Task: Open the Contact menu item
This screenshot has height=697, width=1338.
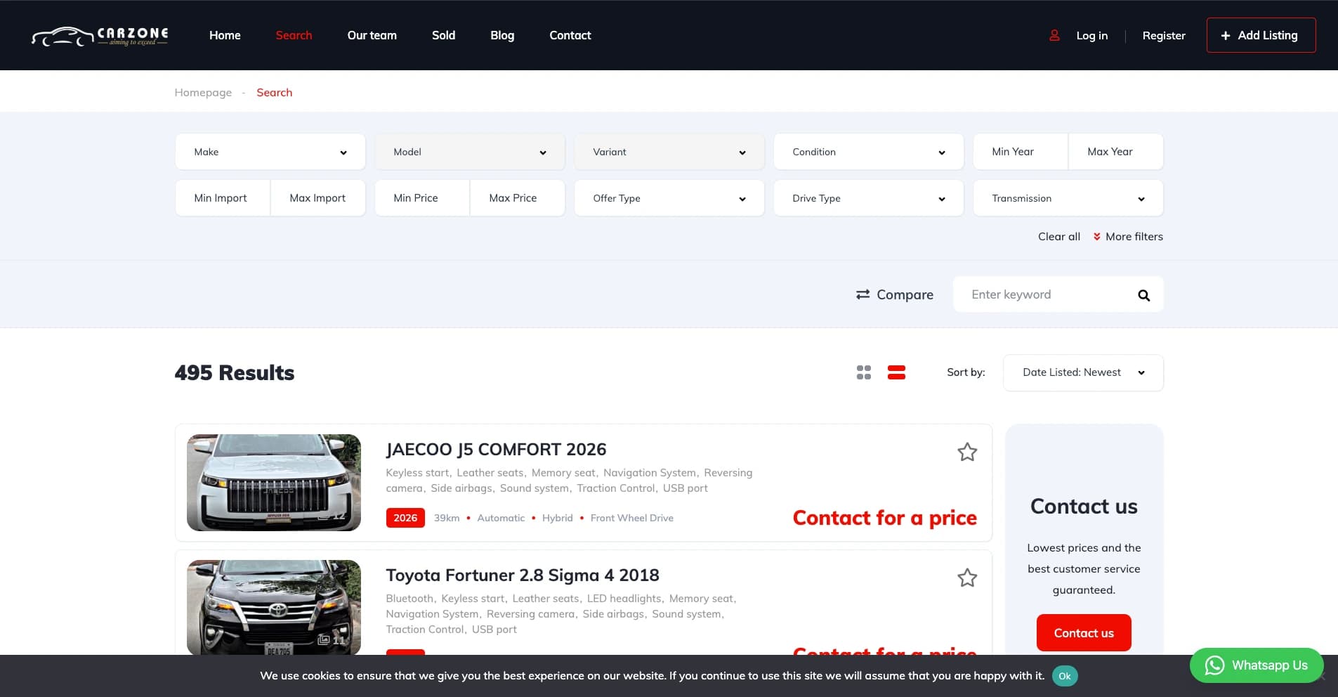Action: point(570,35)
